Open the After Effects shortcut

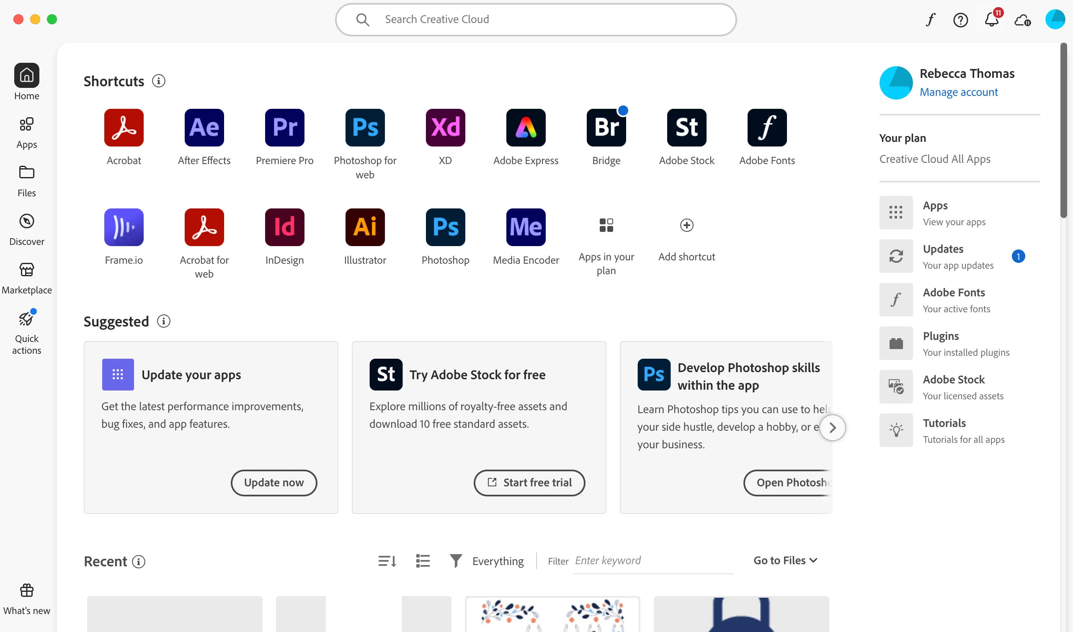click(204, 127)
